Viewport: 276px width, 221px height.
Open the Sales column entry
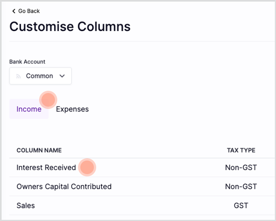coord(26,206)
